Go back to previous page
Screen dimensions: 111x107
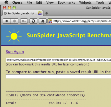pyautogui.click(x=7, y=21)
